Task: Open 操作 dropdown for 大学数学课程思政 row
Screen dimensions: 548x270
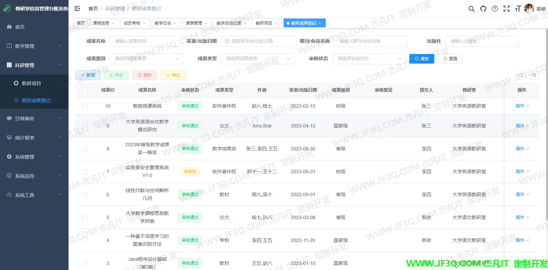Action: [522, 217]
